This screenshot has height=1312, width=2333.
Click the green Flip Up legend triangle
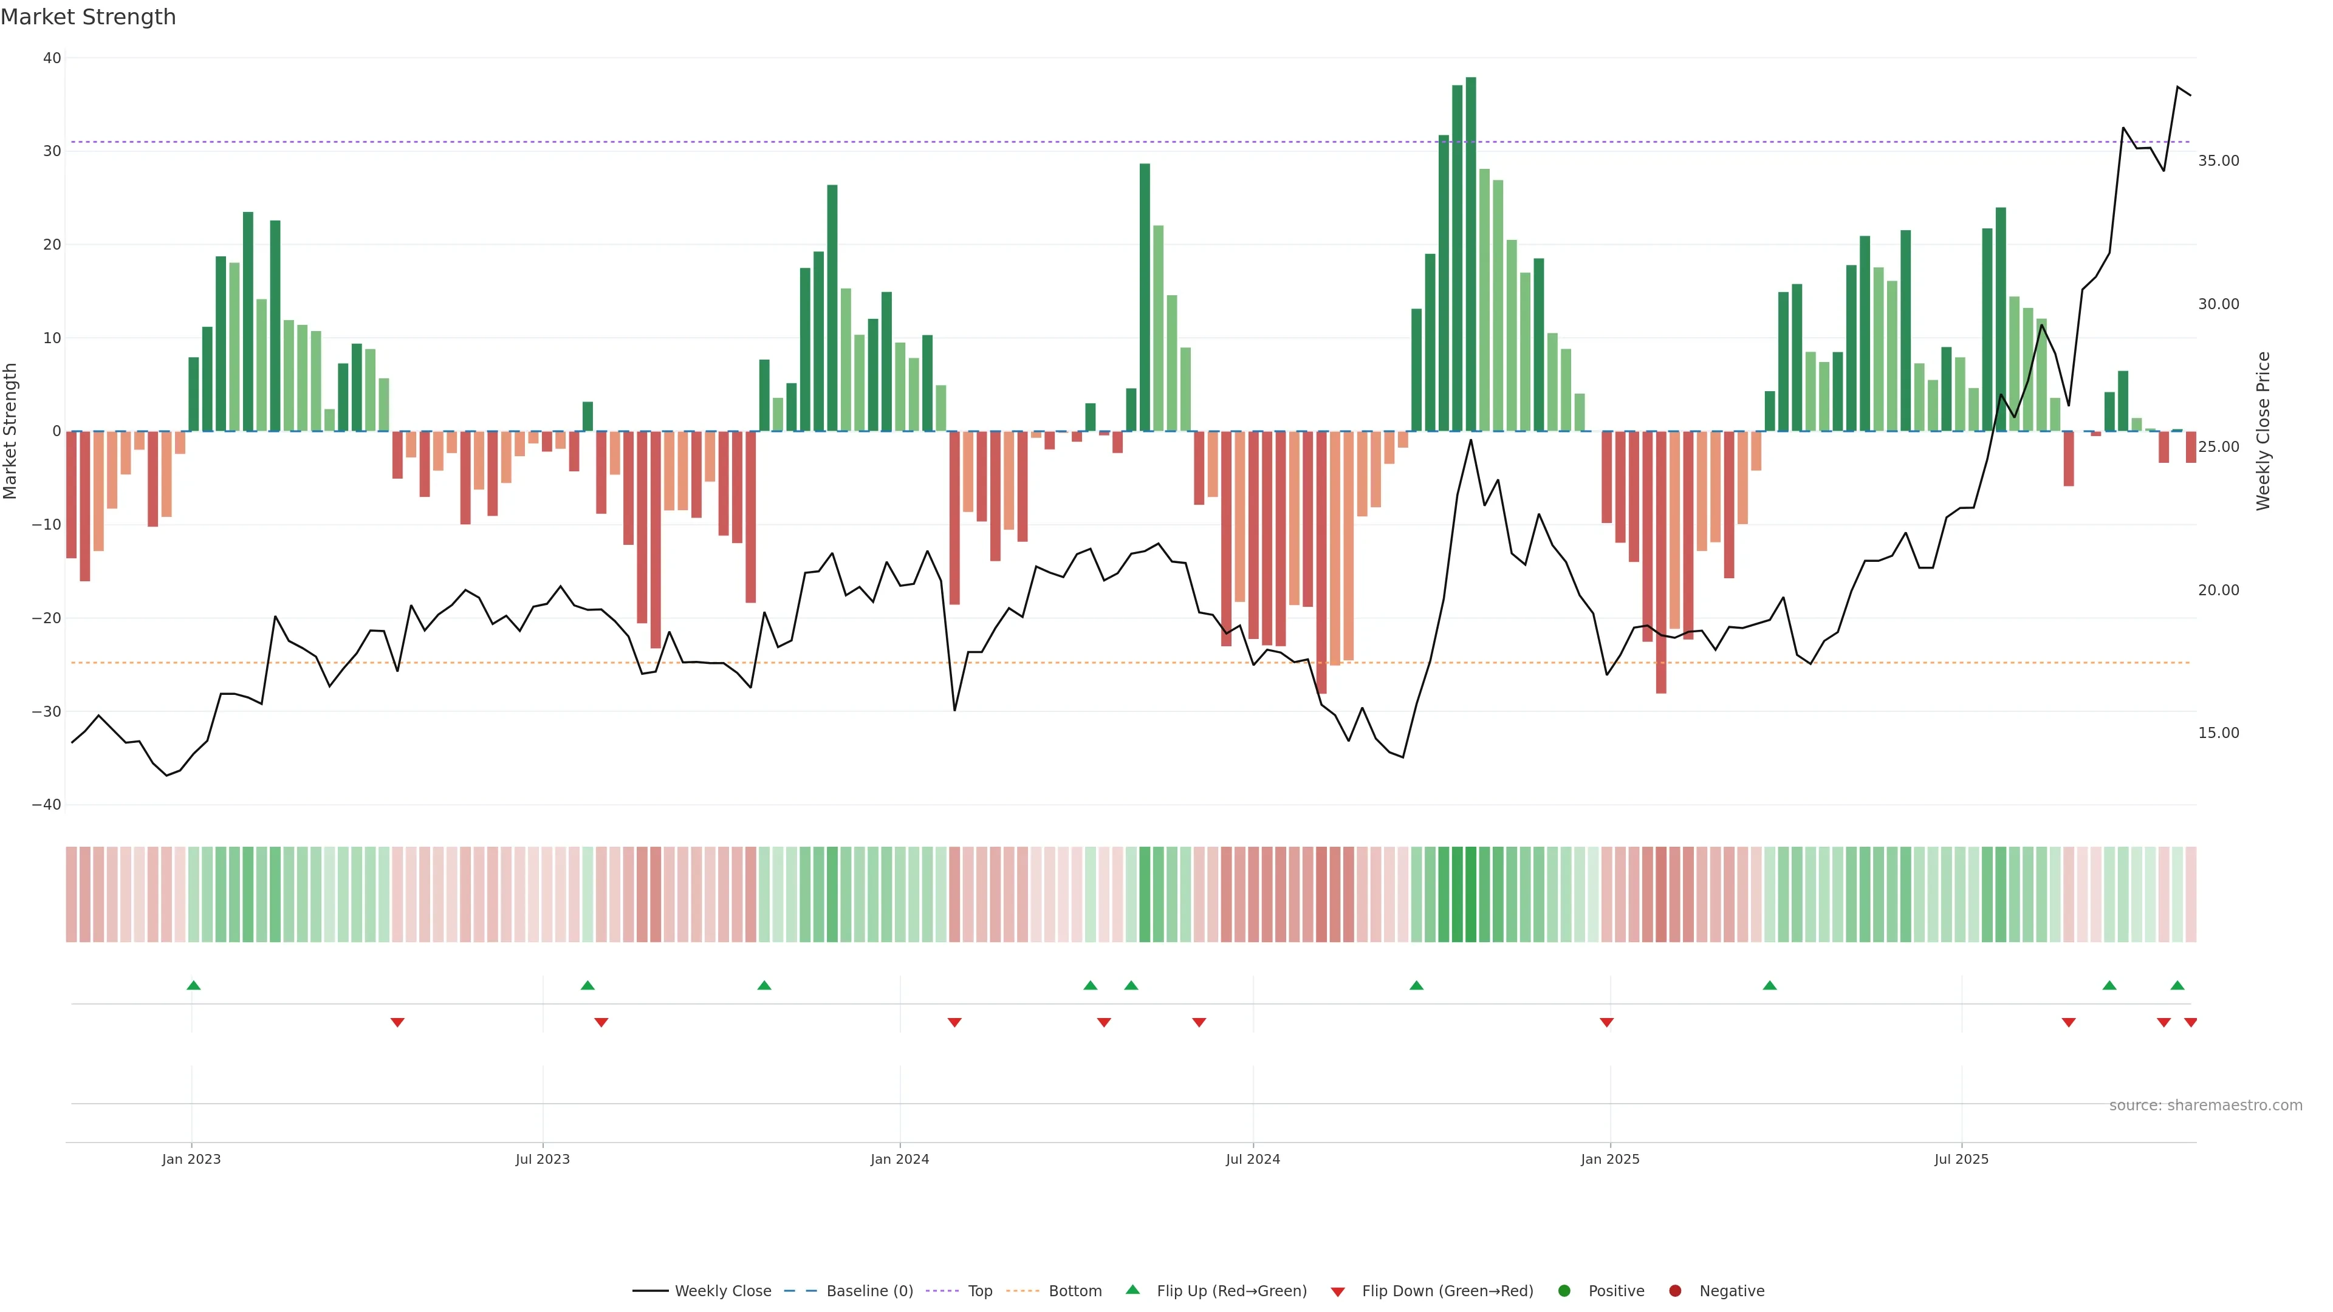point(1132,1290)
